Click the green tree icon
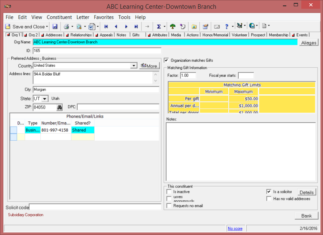Image resolution: width=323 pixels, height=235 pixels. point(173,26)
